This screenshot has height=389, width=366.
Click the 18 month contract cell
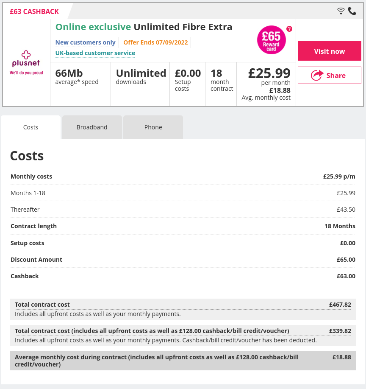[x=222, y=81]
